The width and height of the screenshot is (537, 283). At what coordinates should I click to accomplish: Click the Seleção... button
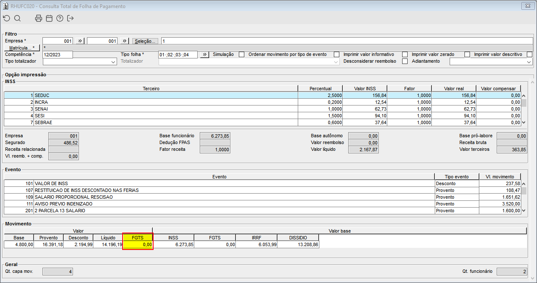point(145,41)
